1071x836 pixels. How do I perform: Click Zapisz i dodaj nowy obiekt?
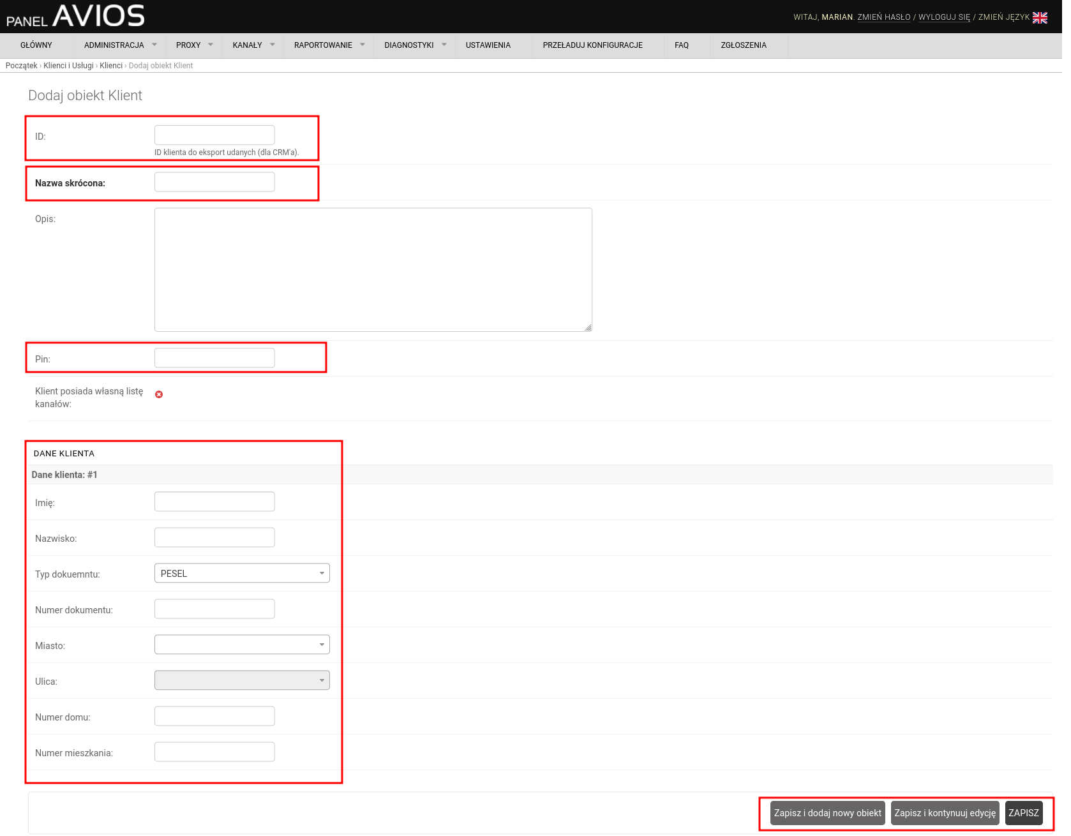(827, 813)
